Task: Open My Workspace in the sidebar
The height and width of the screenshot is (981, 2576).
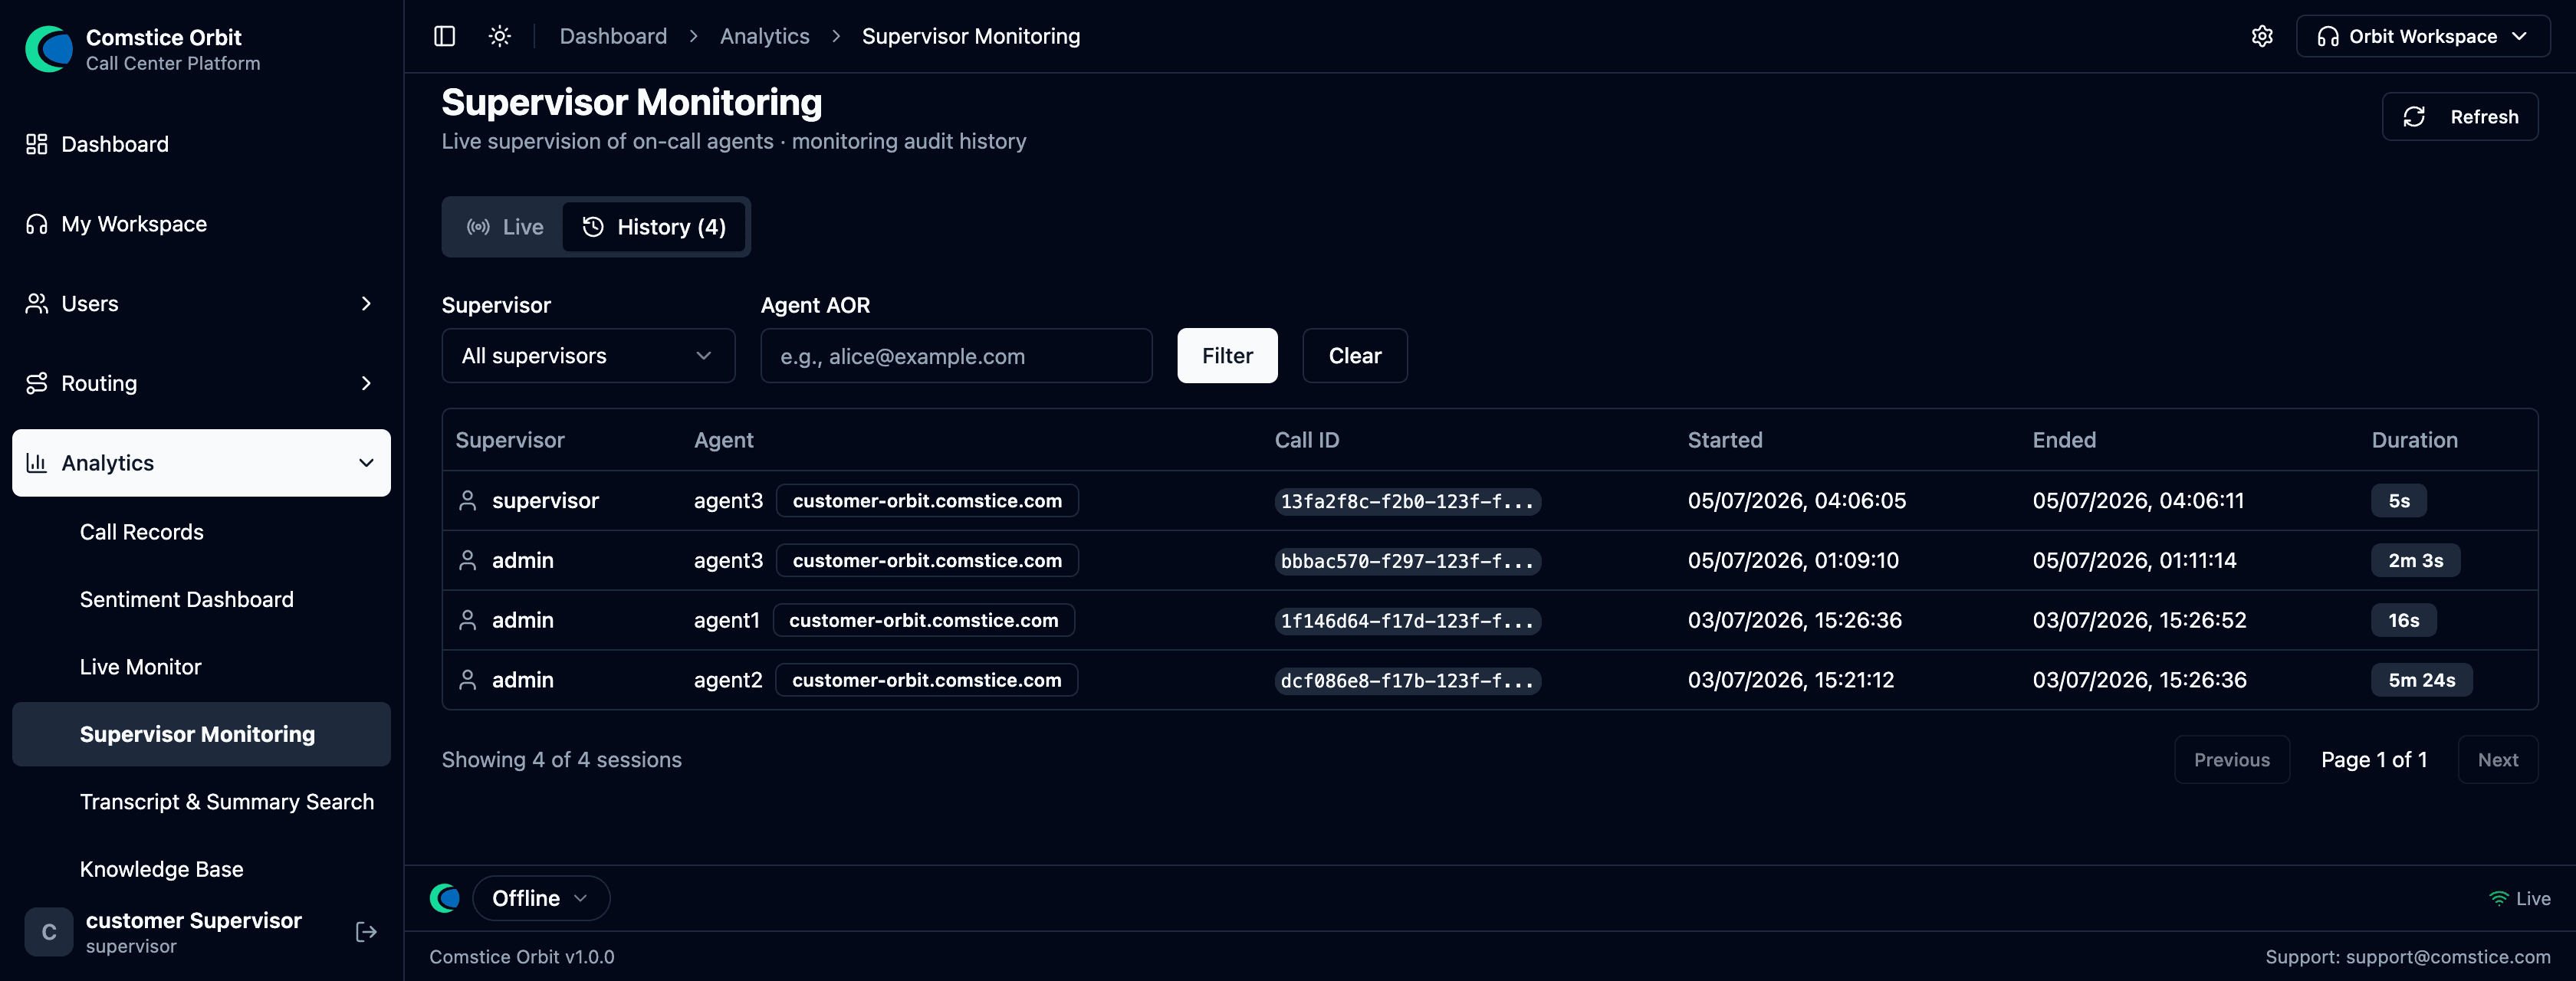Action: pyautogui.click(x=201, y=224)
